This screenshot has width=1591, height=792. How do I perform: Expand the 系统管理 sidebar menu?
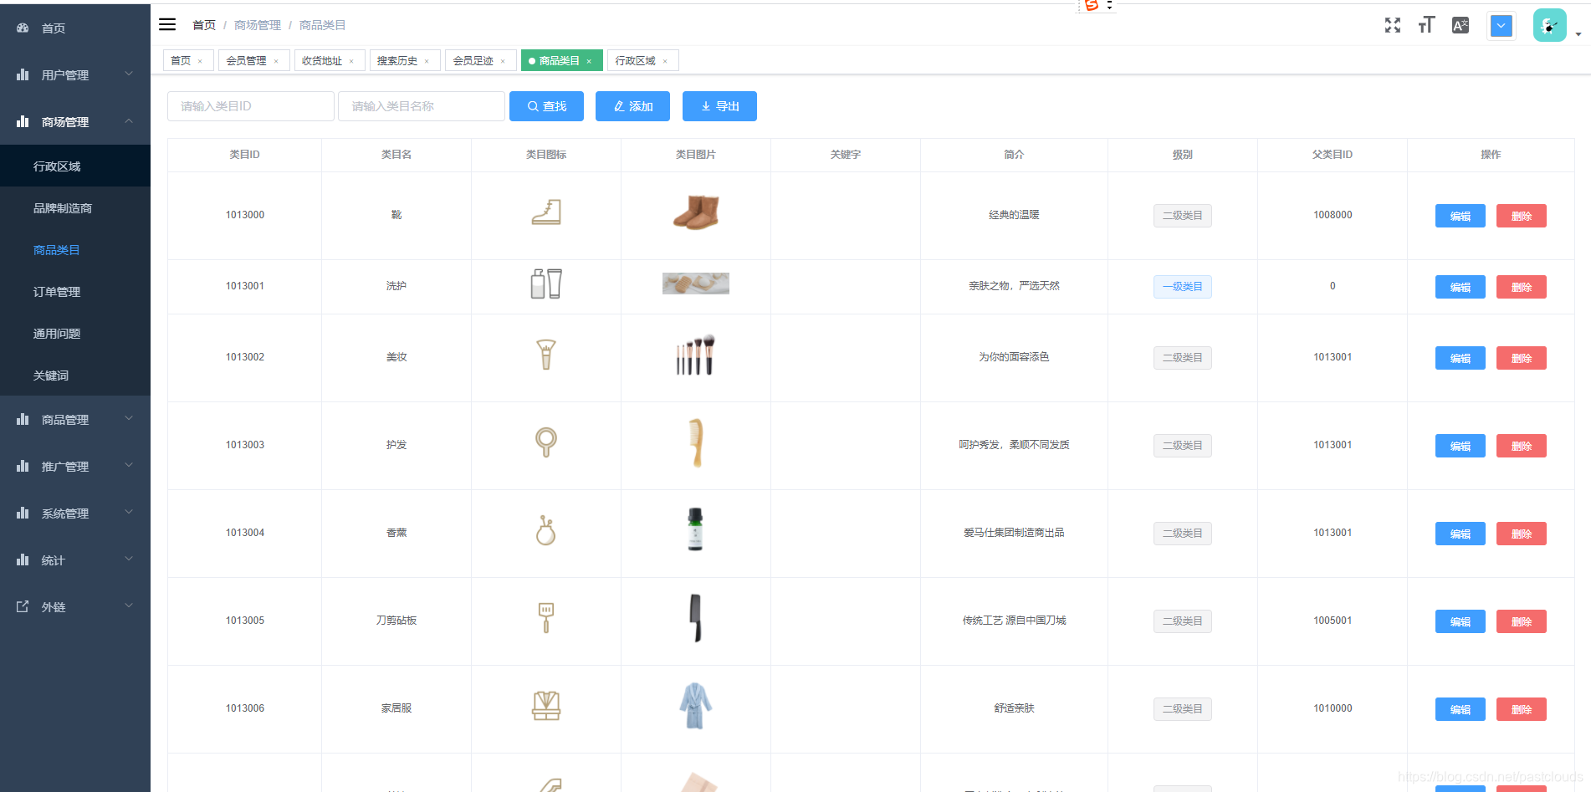[x=75, y=513]
